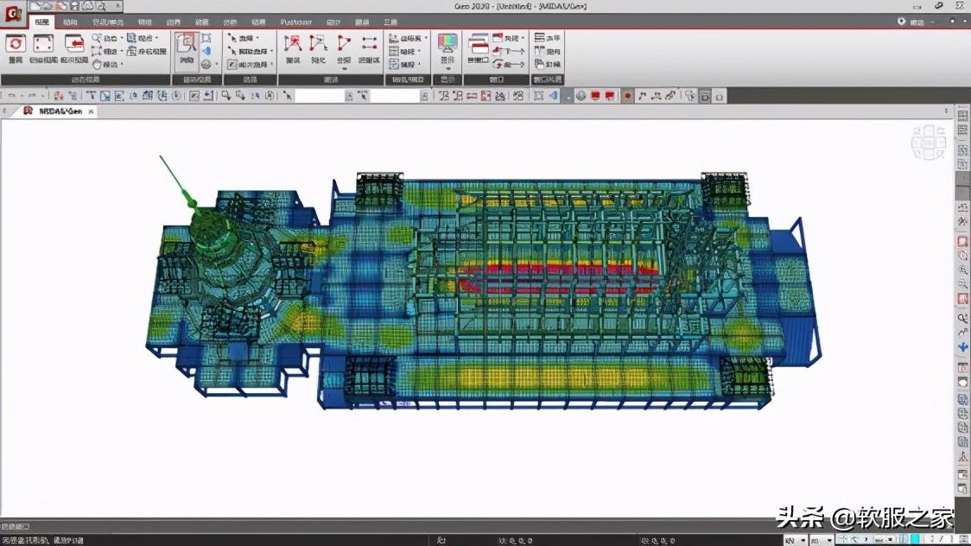Select the active first ribbon tab
The width and height of the screenshot is (971, 546).
pyautogui.click(x=42, y=22)
